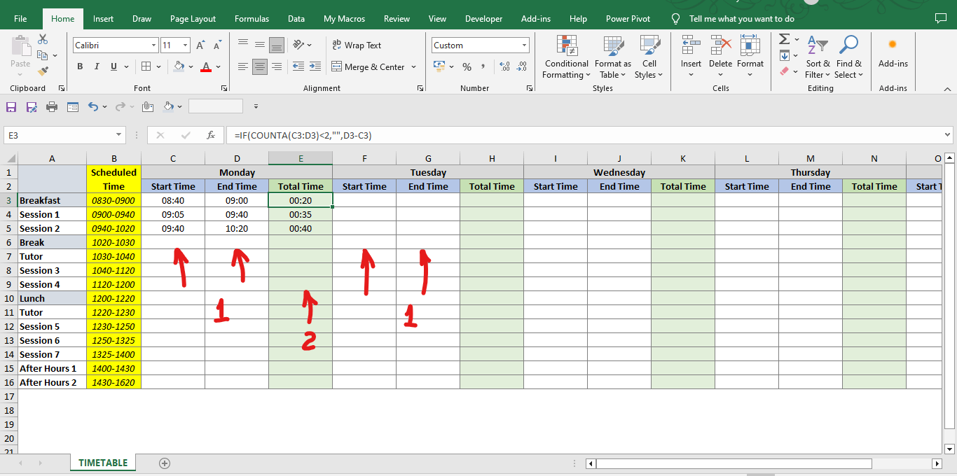Toggle Center horizontal alignment
957x476 pixels.
pyautogui.click(x=260, y=66)
